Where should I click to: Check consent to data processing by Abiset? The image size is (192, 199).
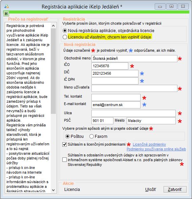coord(65,160)
